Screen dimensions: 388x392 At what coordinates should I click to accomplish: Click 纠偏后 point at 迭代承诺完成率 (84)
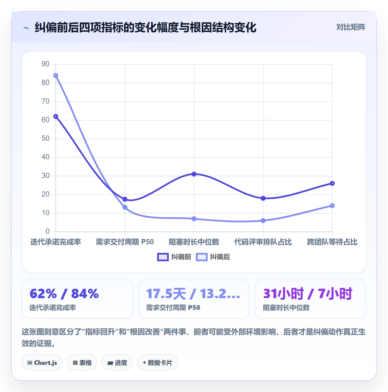pos(56,76)
